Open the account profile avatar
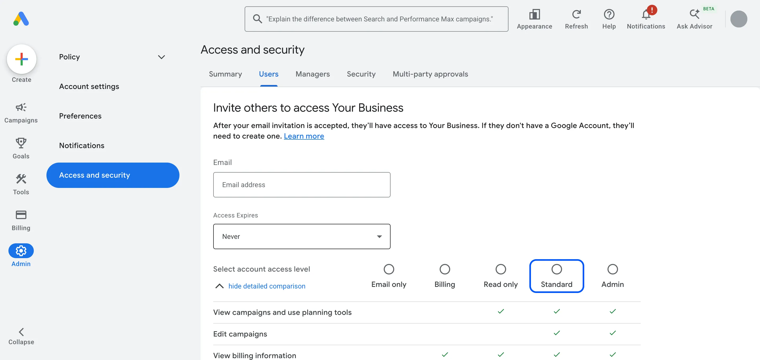Viewport: 760px width, 360px height. click(738, 19)
